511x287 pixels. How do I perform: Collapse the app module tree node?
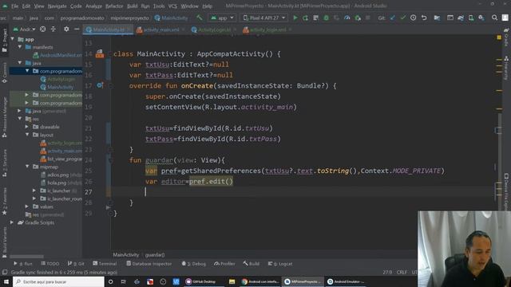coord(13,39)
